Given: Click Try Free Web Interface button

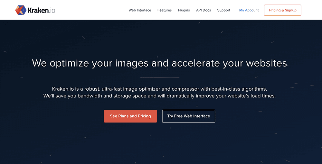Looking at the screenshot, I should coord(188,116).
